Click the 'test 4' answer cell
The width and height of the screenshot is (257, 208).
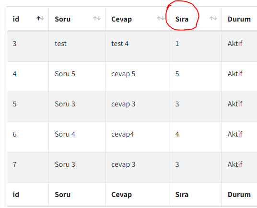(x=120, y=44)
